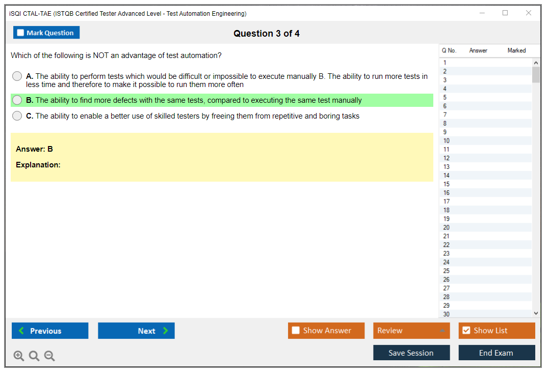
Task: Click the Marked column header
Action: pos(516,50)
